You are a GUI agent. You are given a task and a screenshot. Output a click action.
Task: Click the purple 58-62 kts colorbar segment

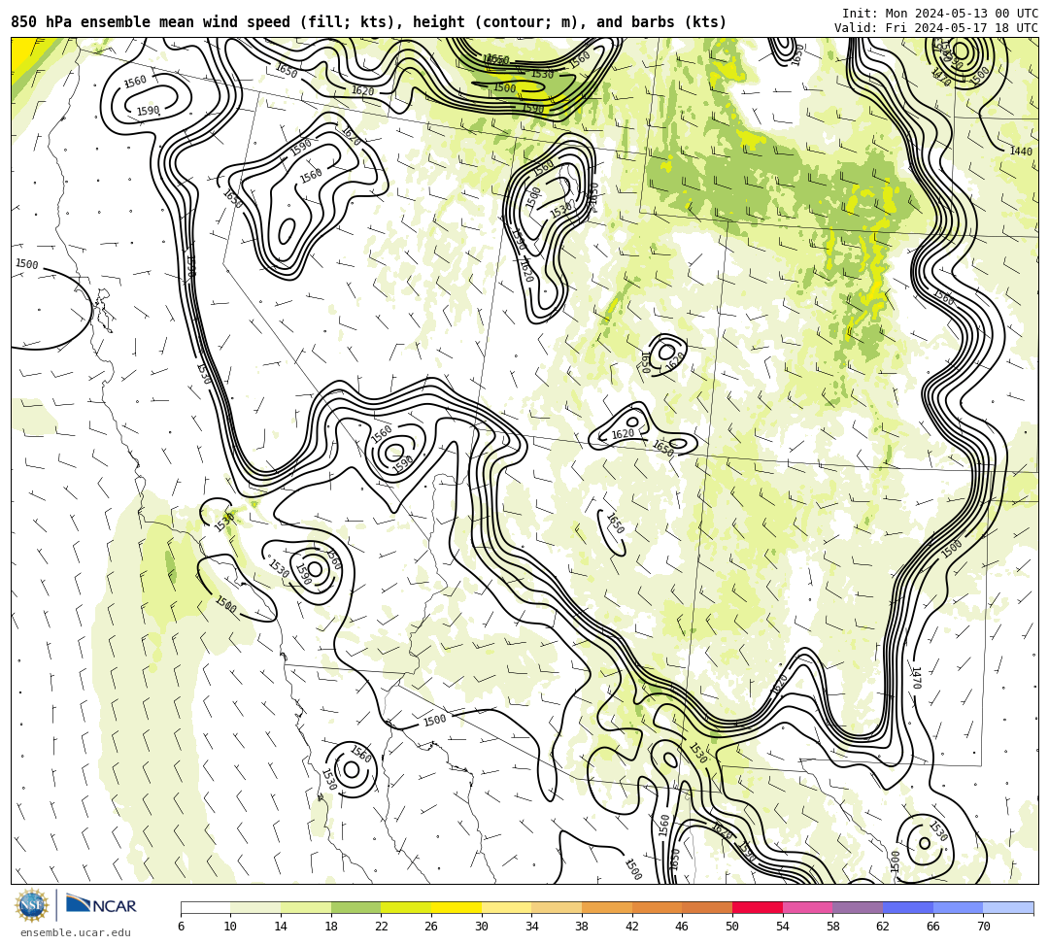tap(858, 907)
